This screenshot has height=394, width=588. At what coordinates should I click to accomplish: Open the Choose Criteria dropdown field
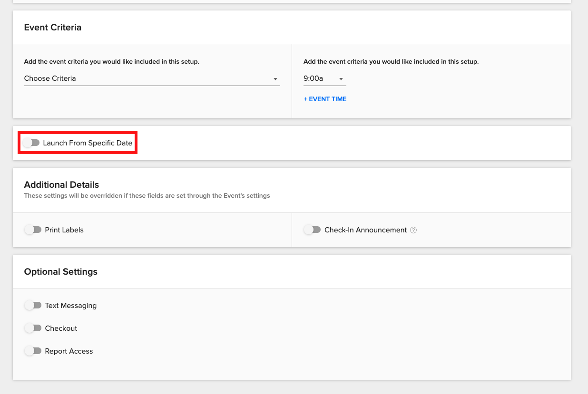tap(147, 78)
